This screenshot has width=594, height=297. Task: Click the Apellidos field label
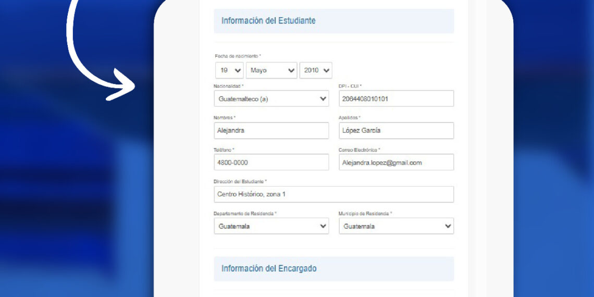pos(349,118)
